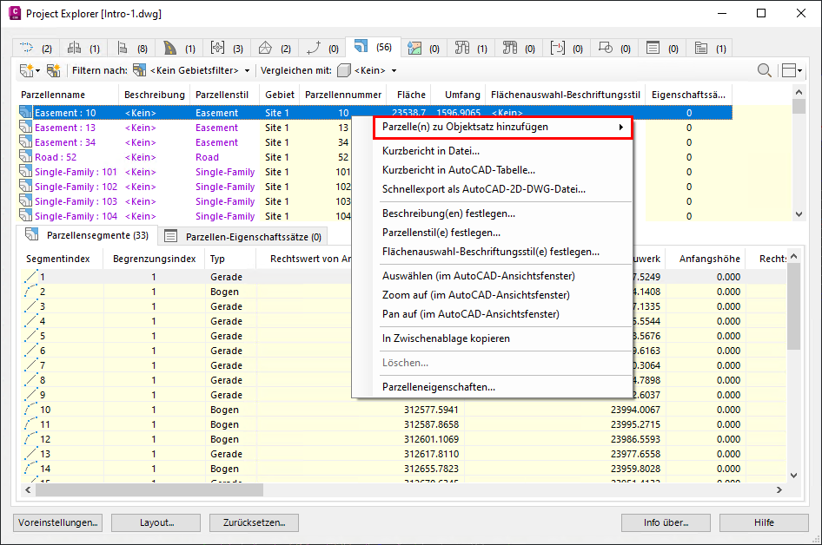Click the Zurücksetzen button
This screenshot has width=822, height=545.
(255, 522)
